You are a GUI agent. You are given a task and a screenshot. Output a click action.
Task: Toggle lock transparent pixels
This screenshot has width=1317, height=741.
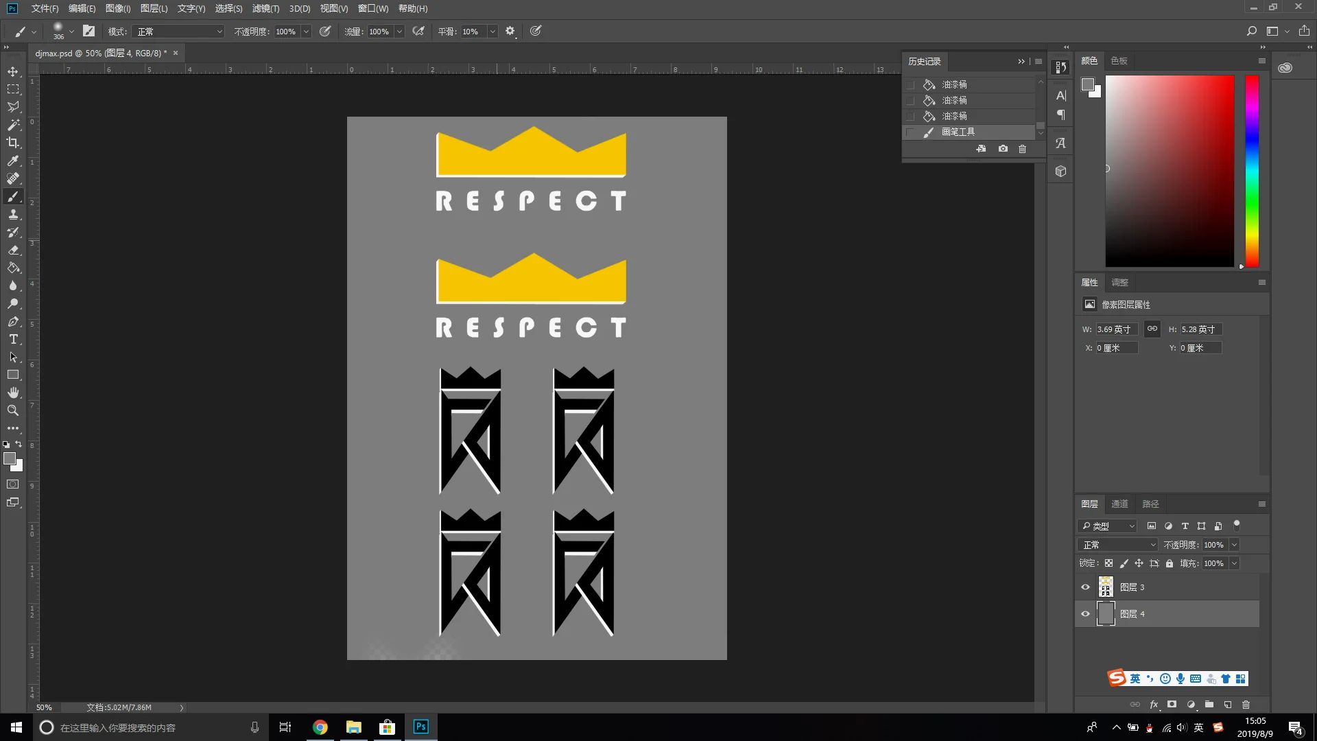[1108, 563]
